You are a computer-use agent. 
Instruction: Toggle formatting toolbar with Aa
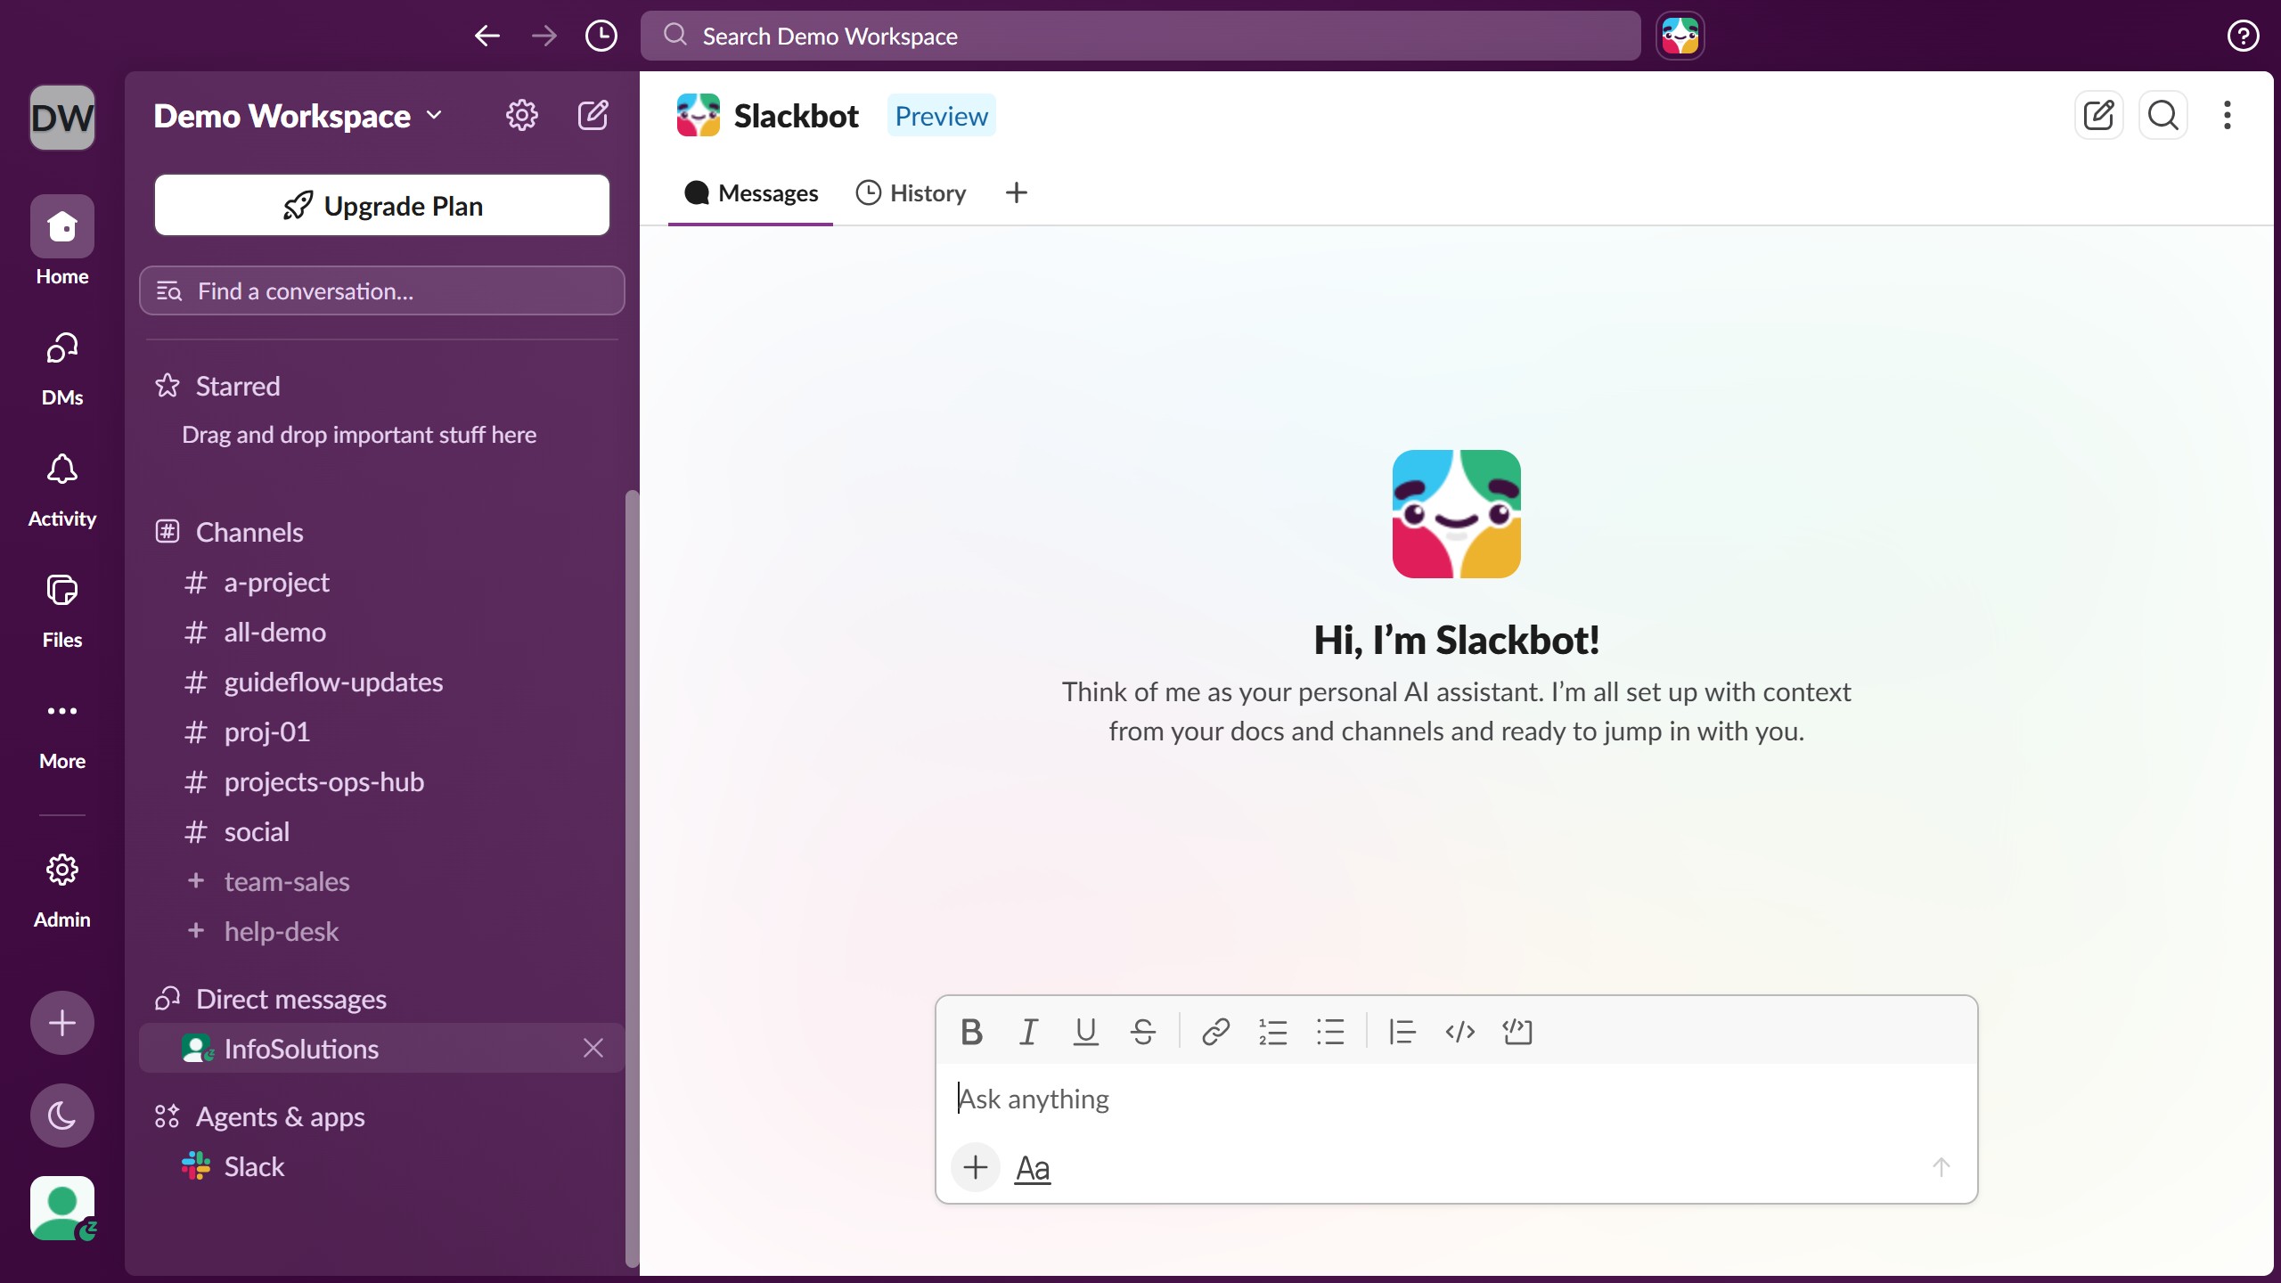point(1033,1167)
